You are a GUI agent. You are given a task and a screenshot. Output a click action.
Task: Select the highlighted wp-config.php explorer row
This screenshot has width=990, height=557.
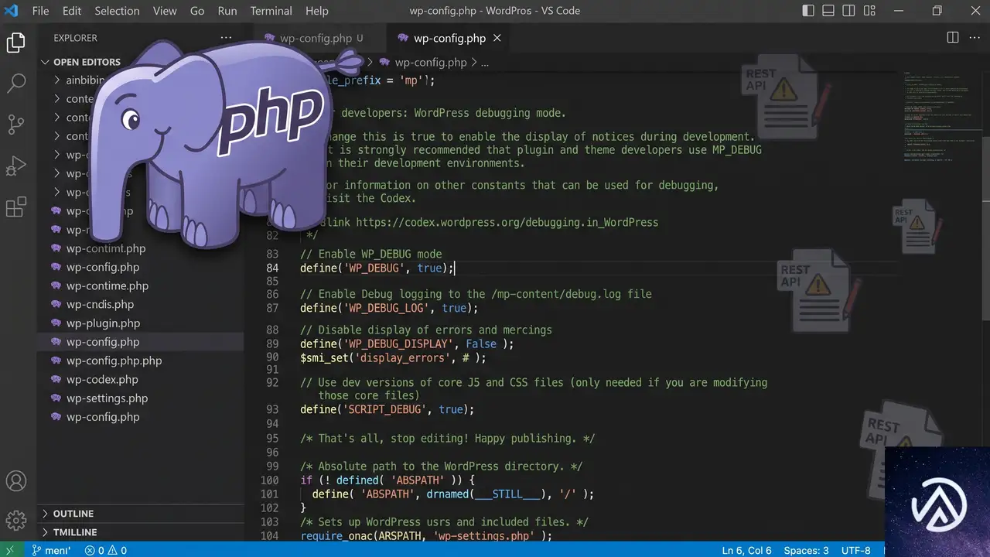point(141,342)
